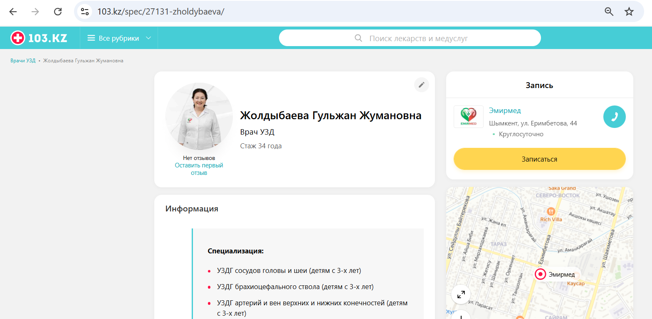Click the Нет отзывов text
The width and height of the screenshot is (652, 319).
(x=199, y=158)
